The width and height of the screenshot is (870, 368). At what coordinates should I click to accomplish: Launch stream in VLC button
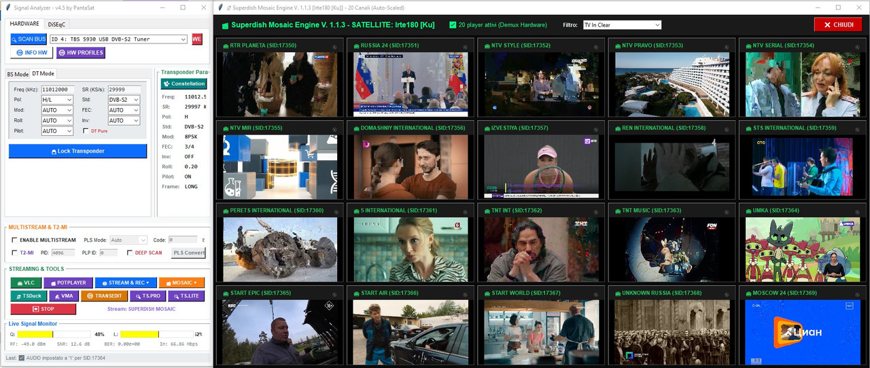click(x=26, y=282)
